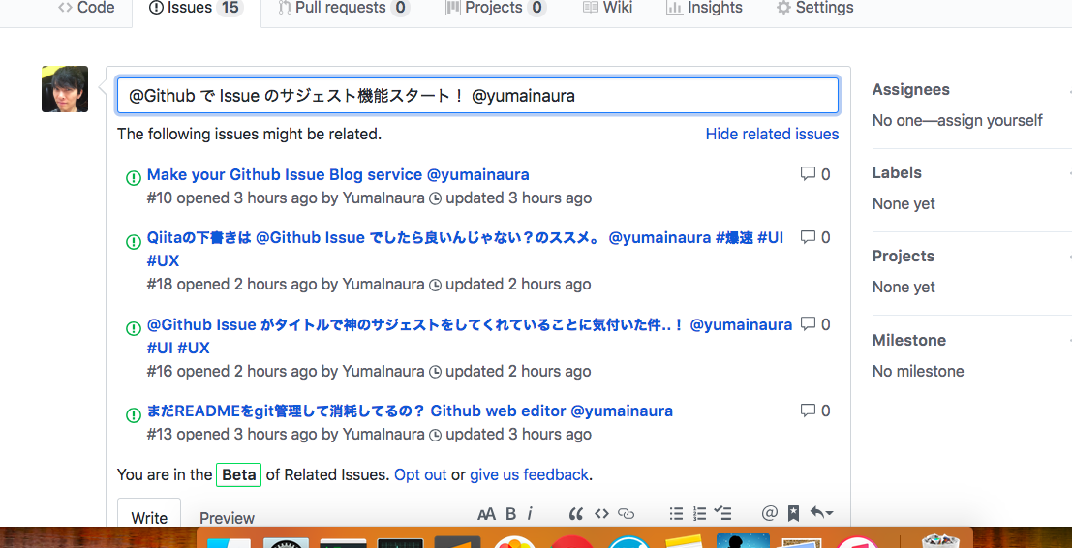Click the text '#18 opened 2 hours ago by YumaInaura'

point(286,285)
